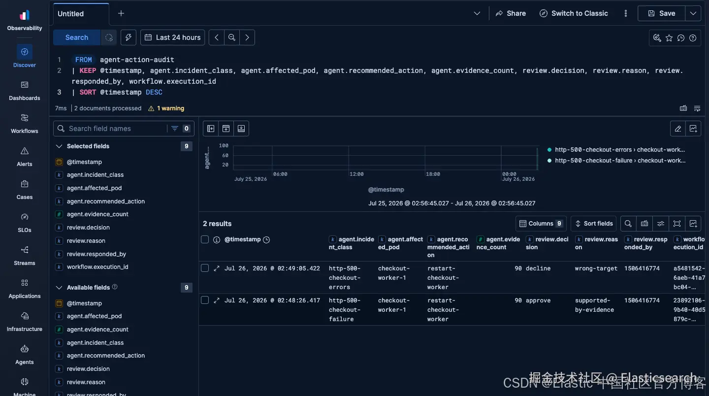The image size is (709, 396).
Task: Click the lightning quick-query icon
Action: point(128,37)
